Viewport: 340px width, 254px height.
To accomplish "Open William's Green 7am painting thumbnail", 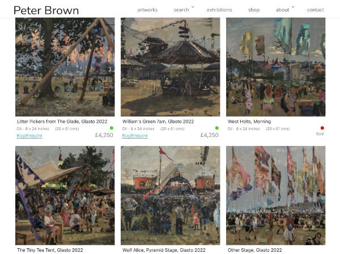I will point(171,67).
